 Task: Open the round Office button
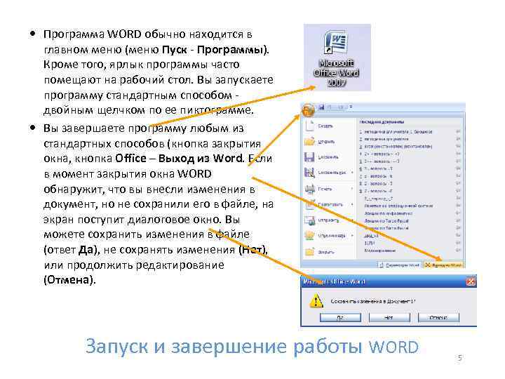[308, 110]
